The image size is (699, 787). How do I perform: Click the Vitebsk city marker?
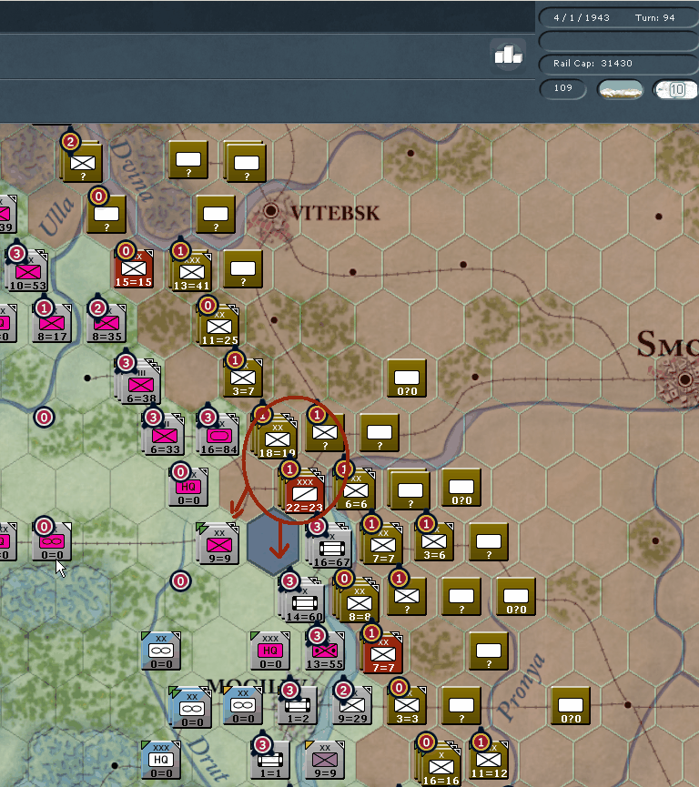click(270, 210)
